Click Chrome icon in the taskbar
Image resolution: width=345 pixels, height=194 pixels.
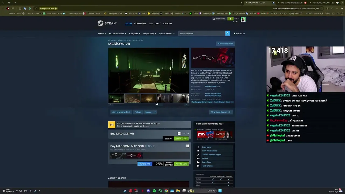pos(166,191)
